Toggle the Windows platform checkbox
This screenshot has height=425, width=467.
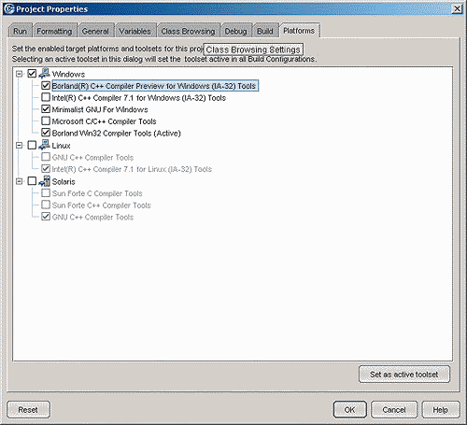point(32,74)
